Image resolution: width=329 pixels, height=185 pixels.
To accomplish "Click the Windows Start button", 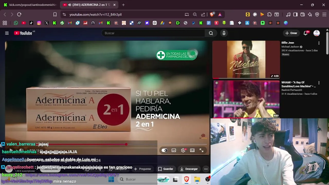I will pos(111,179).
